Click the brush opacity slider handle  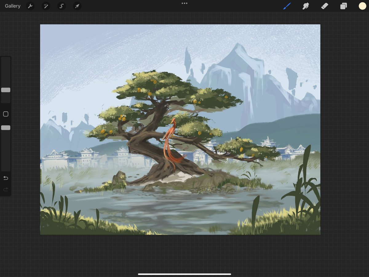[x=6, y=128]
